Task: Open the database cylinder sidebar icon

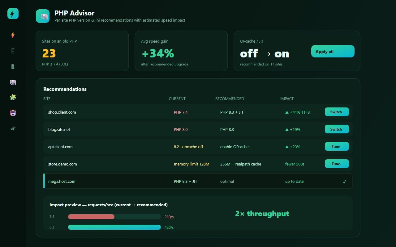Action: [13, 67]
